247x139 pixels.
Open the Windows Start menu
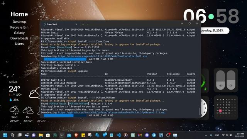point(5,135)
